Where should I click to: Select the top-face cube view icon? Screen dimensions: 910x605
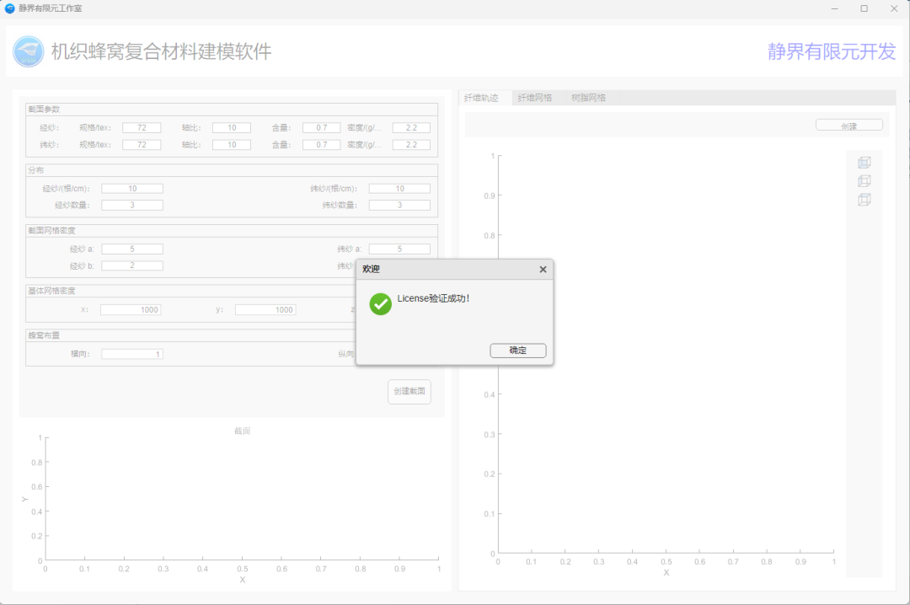click(x=864, y=200)
